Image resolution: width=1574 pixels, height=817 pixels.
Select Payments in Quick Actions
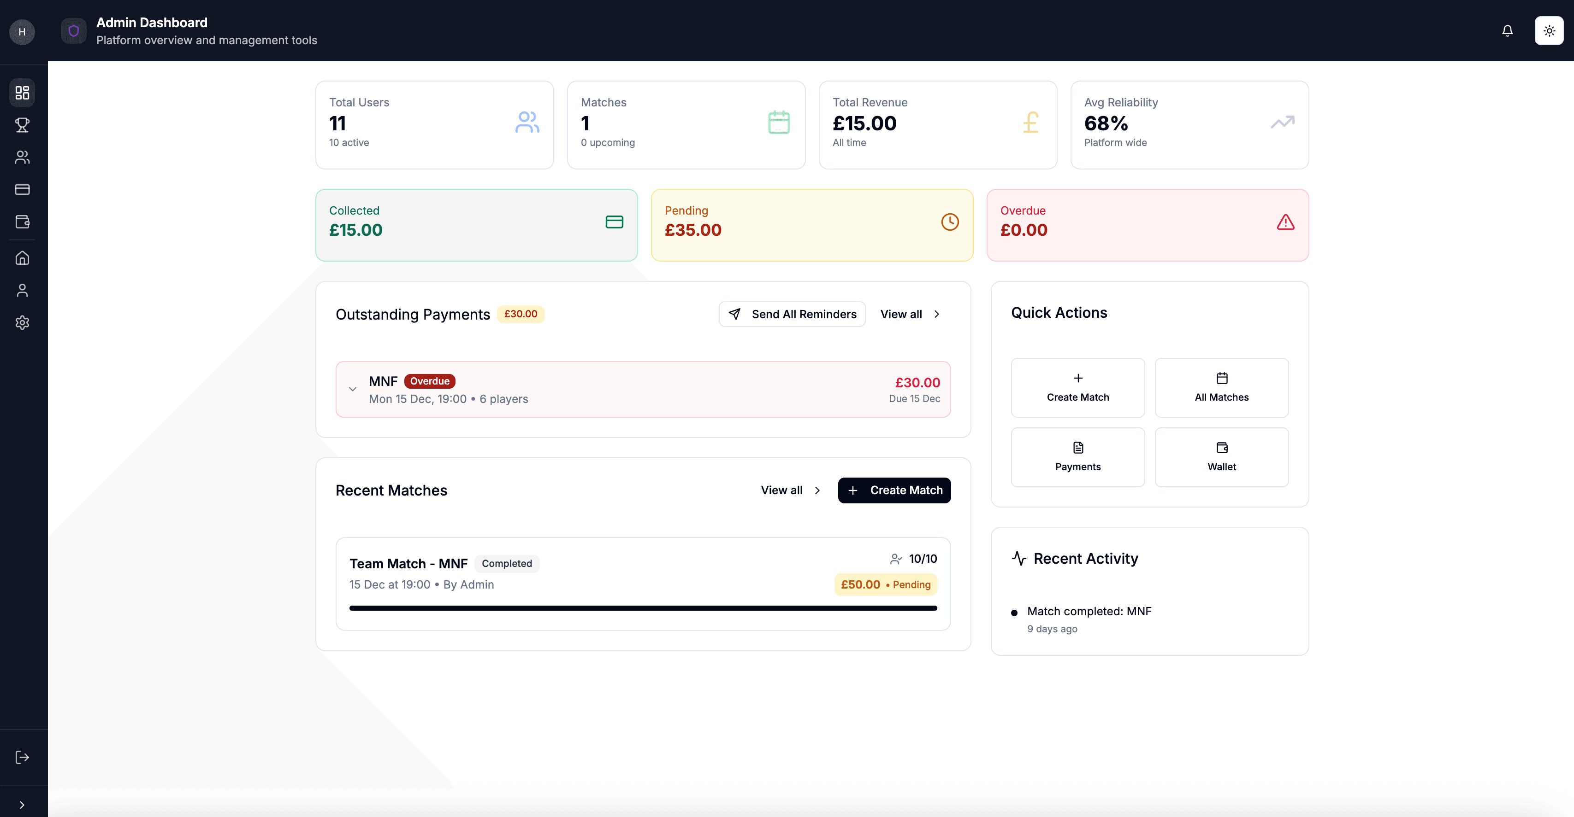click(1078, 457)
